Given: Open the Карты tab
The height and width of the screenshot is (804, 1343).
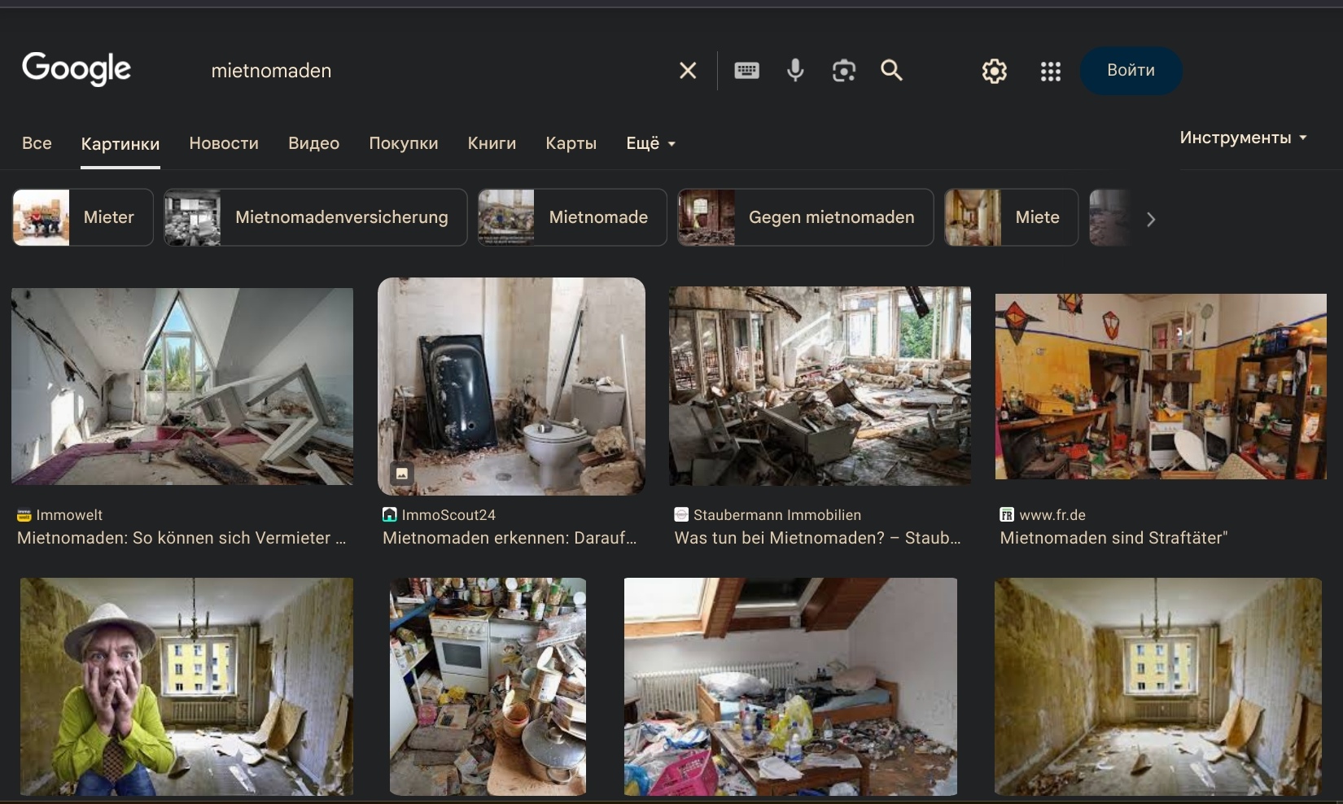Looking at the screenshot, I should 571,143.
